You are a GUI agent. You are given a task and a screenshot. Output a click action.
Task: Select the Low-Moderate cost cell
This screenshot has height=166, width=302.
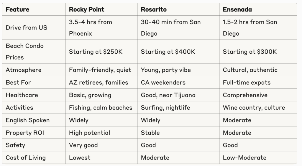pyautogui.click(x=244, y=158)
